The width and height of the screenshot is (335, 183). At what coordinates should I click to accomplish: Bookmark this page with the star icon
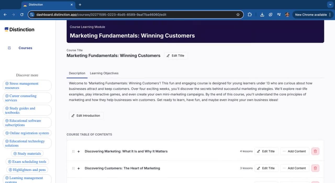pos(238,15)
